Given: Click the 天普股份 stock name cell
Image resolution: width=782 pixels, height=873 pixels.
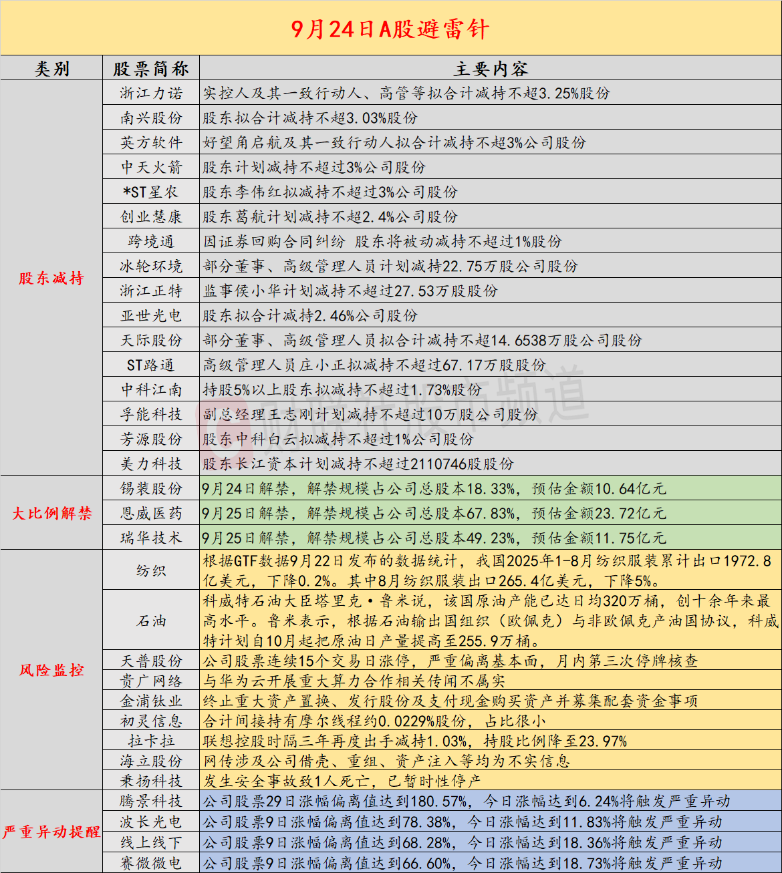Looking at the screenshot, I should 151,661.
